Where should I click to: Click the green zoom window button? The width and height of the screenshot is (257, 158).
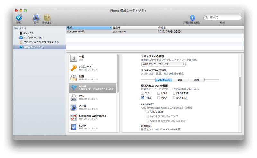click(25, 11)
